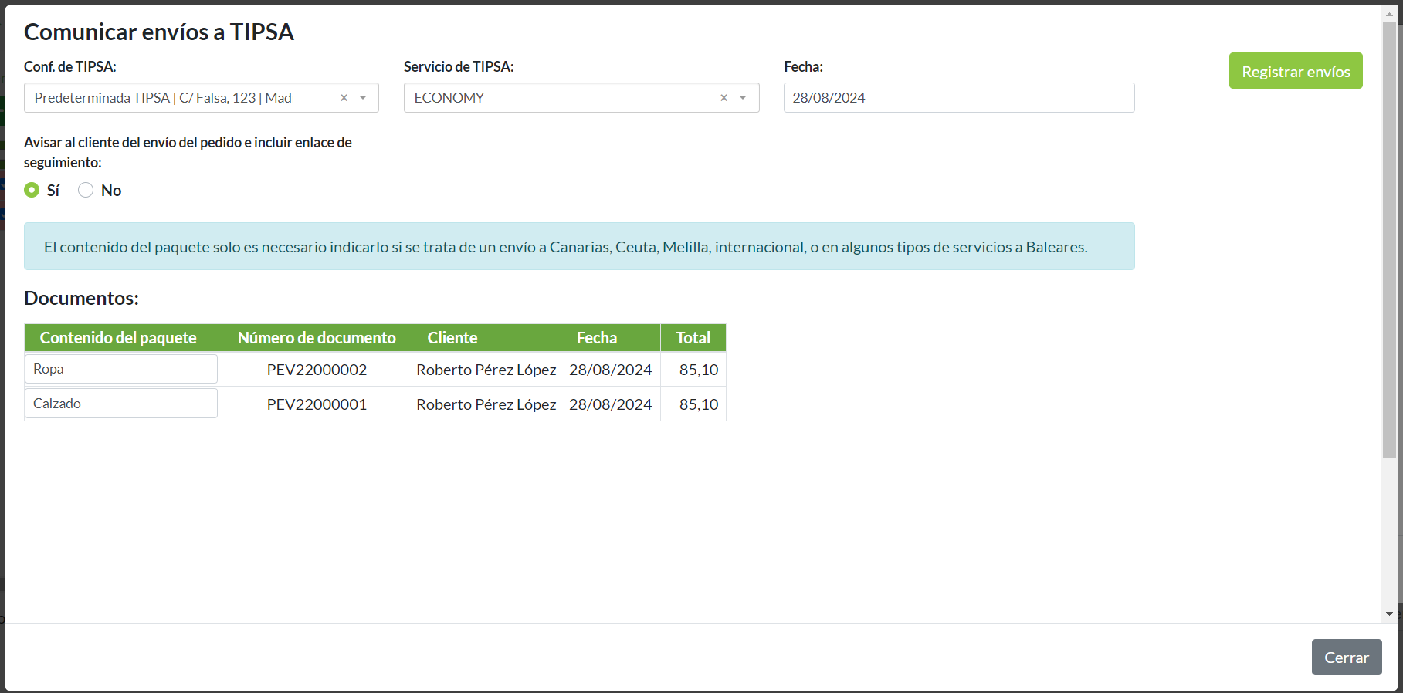Viewport: 1403px width, 693px height.
Task: Choose 'No' for customer notification
Action: pyautogui.click(x=86, y=190)
